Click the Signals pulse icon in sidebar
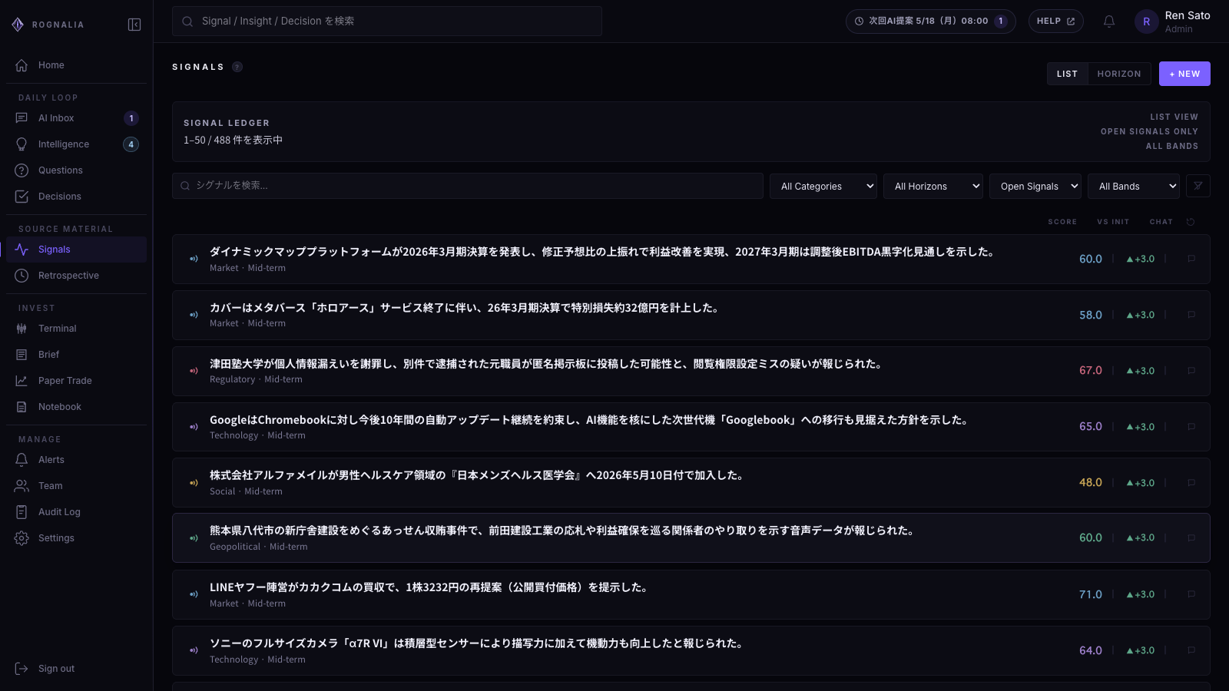 point(22,250)
